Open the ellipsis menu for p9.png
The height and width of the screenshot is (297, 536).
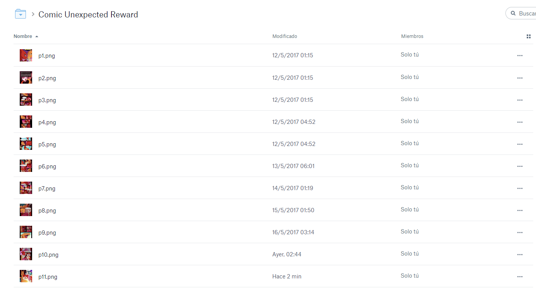(x=520, y=233)
